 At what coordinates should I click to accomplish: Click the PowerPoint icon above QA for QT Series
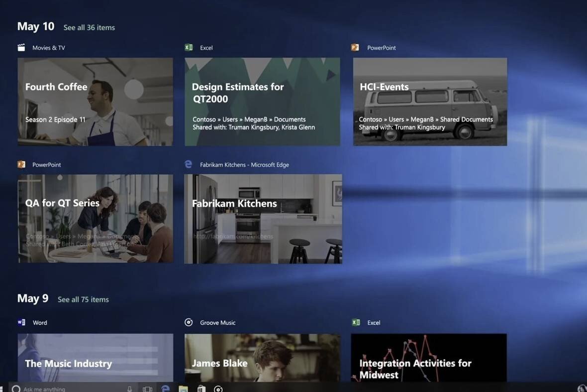click(x=21, y=164)
